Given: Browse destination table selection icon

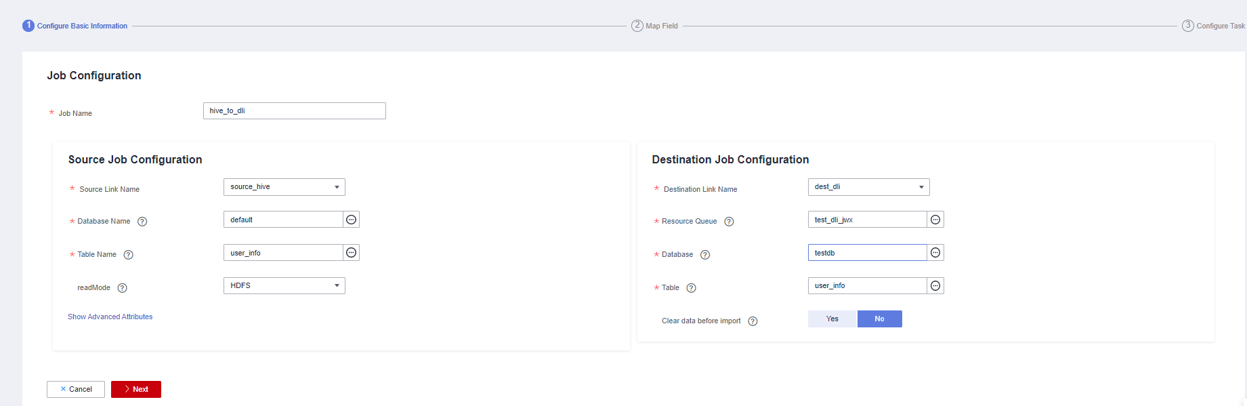Looking at the screenshot, I should pyautogui.click(x=935, y=286).
